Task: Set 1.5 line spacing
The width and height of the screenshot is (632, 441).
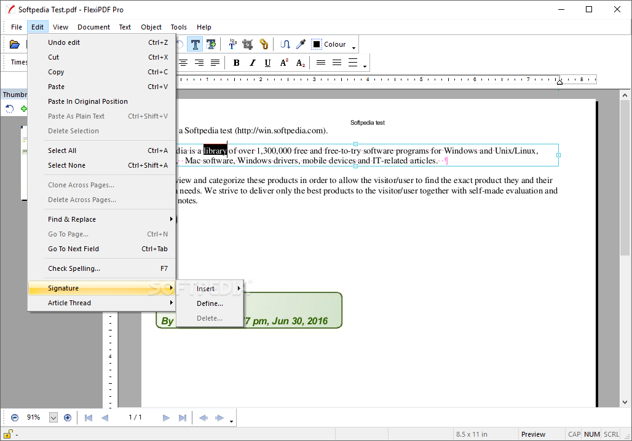Action: pos(337,63)
